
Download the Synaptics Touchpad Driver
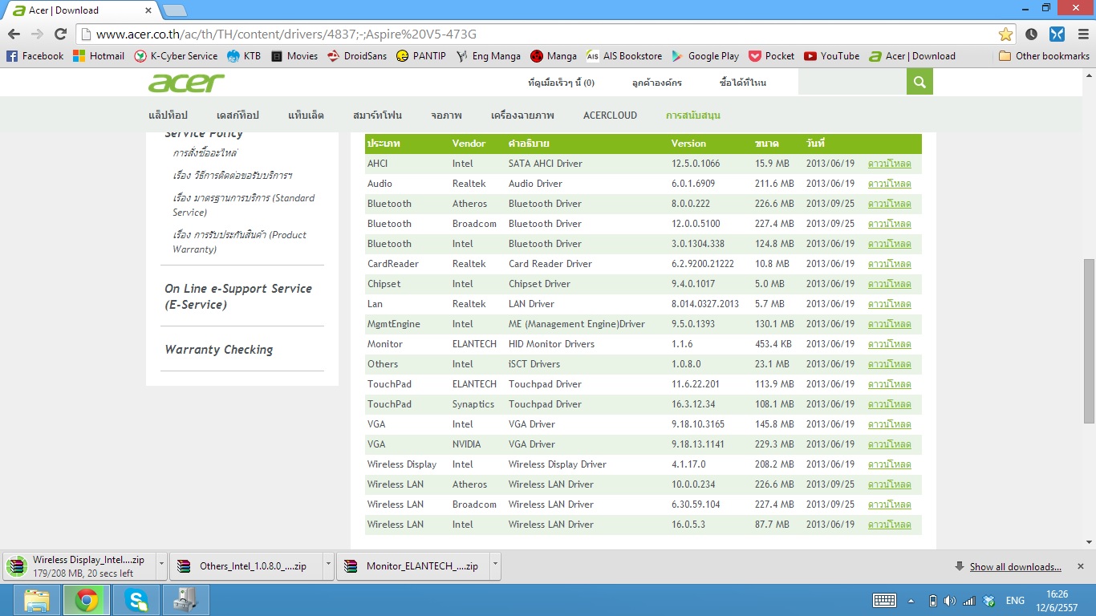(x=890, y=404)
